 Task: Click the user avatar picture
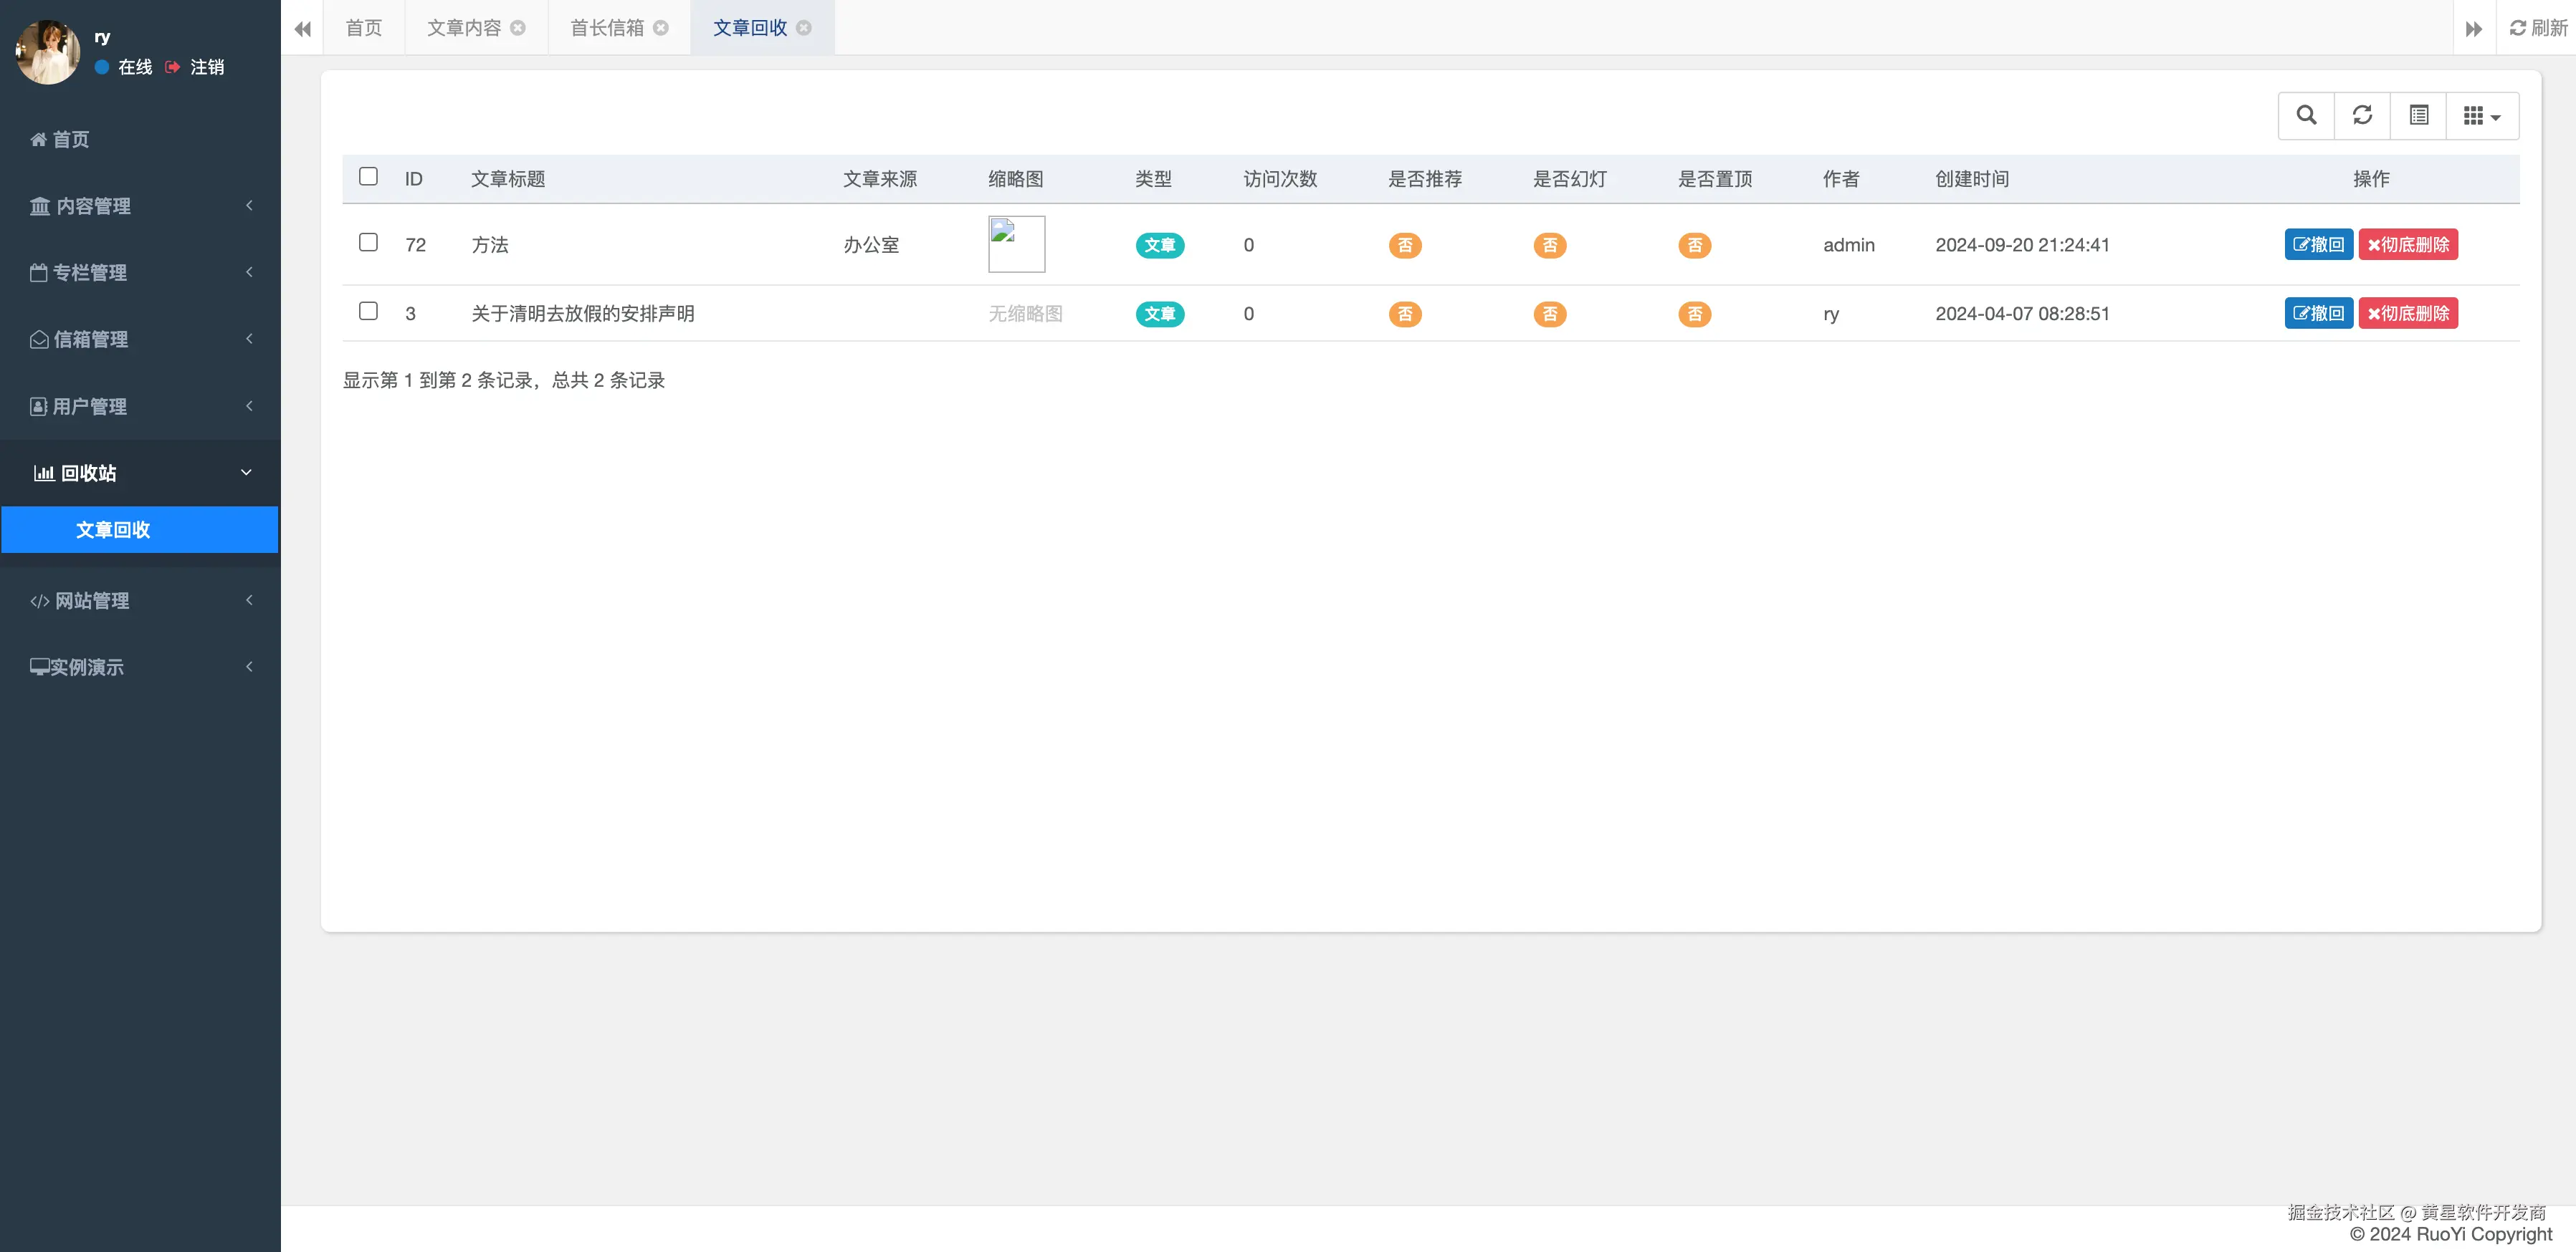pos(47,52)
